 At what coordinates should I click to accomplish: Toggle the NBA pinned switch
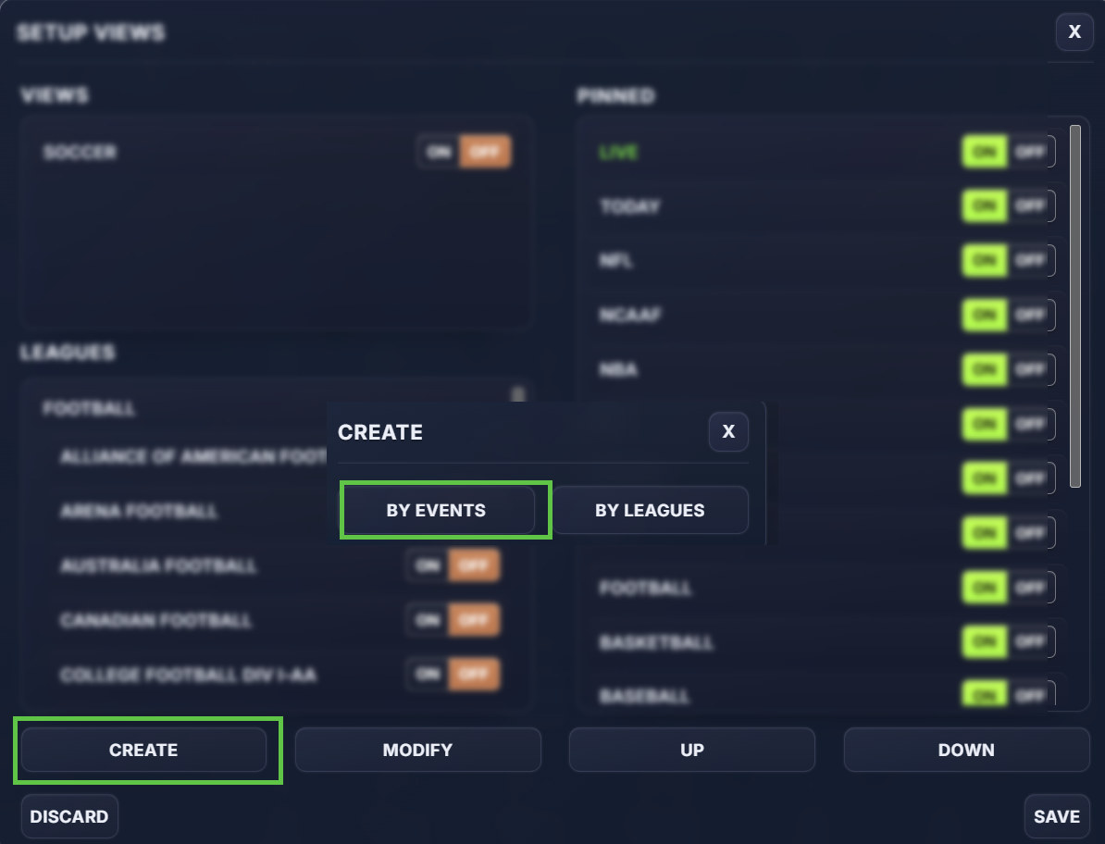click(1008, 369)
